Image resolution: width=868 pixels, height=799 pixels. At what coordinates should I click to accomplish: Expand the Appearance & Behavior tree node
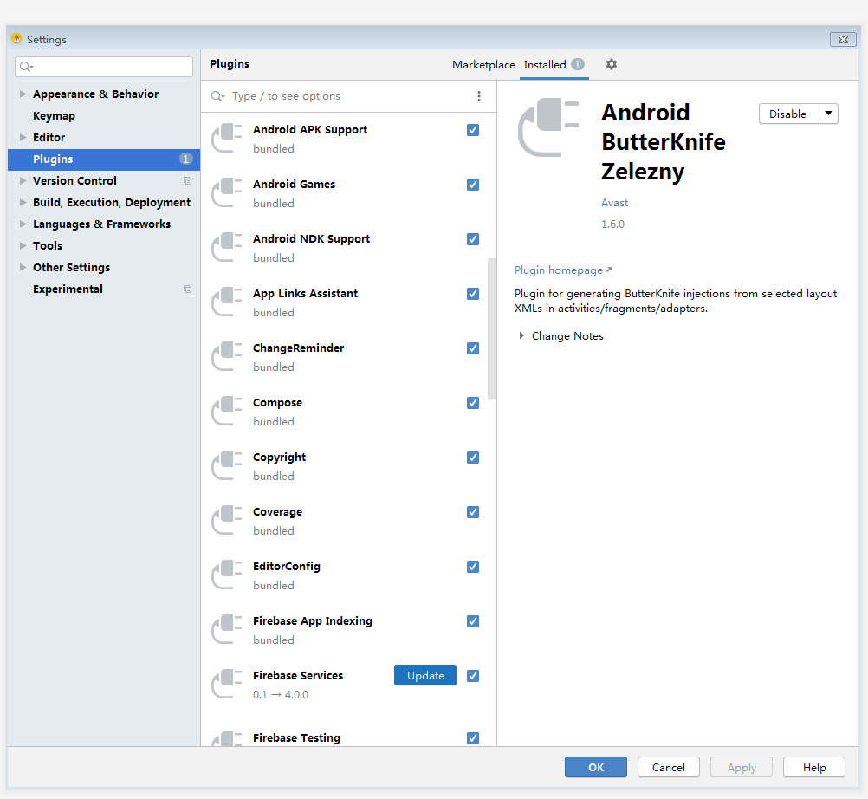(x=23, y=94)
